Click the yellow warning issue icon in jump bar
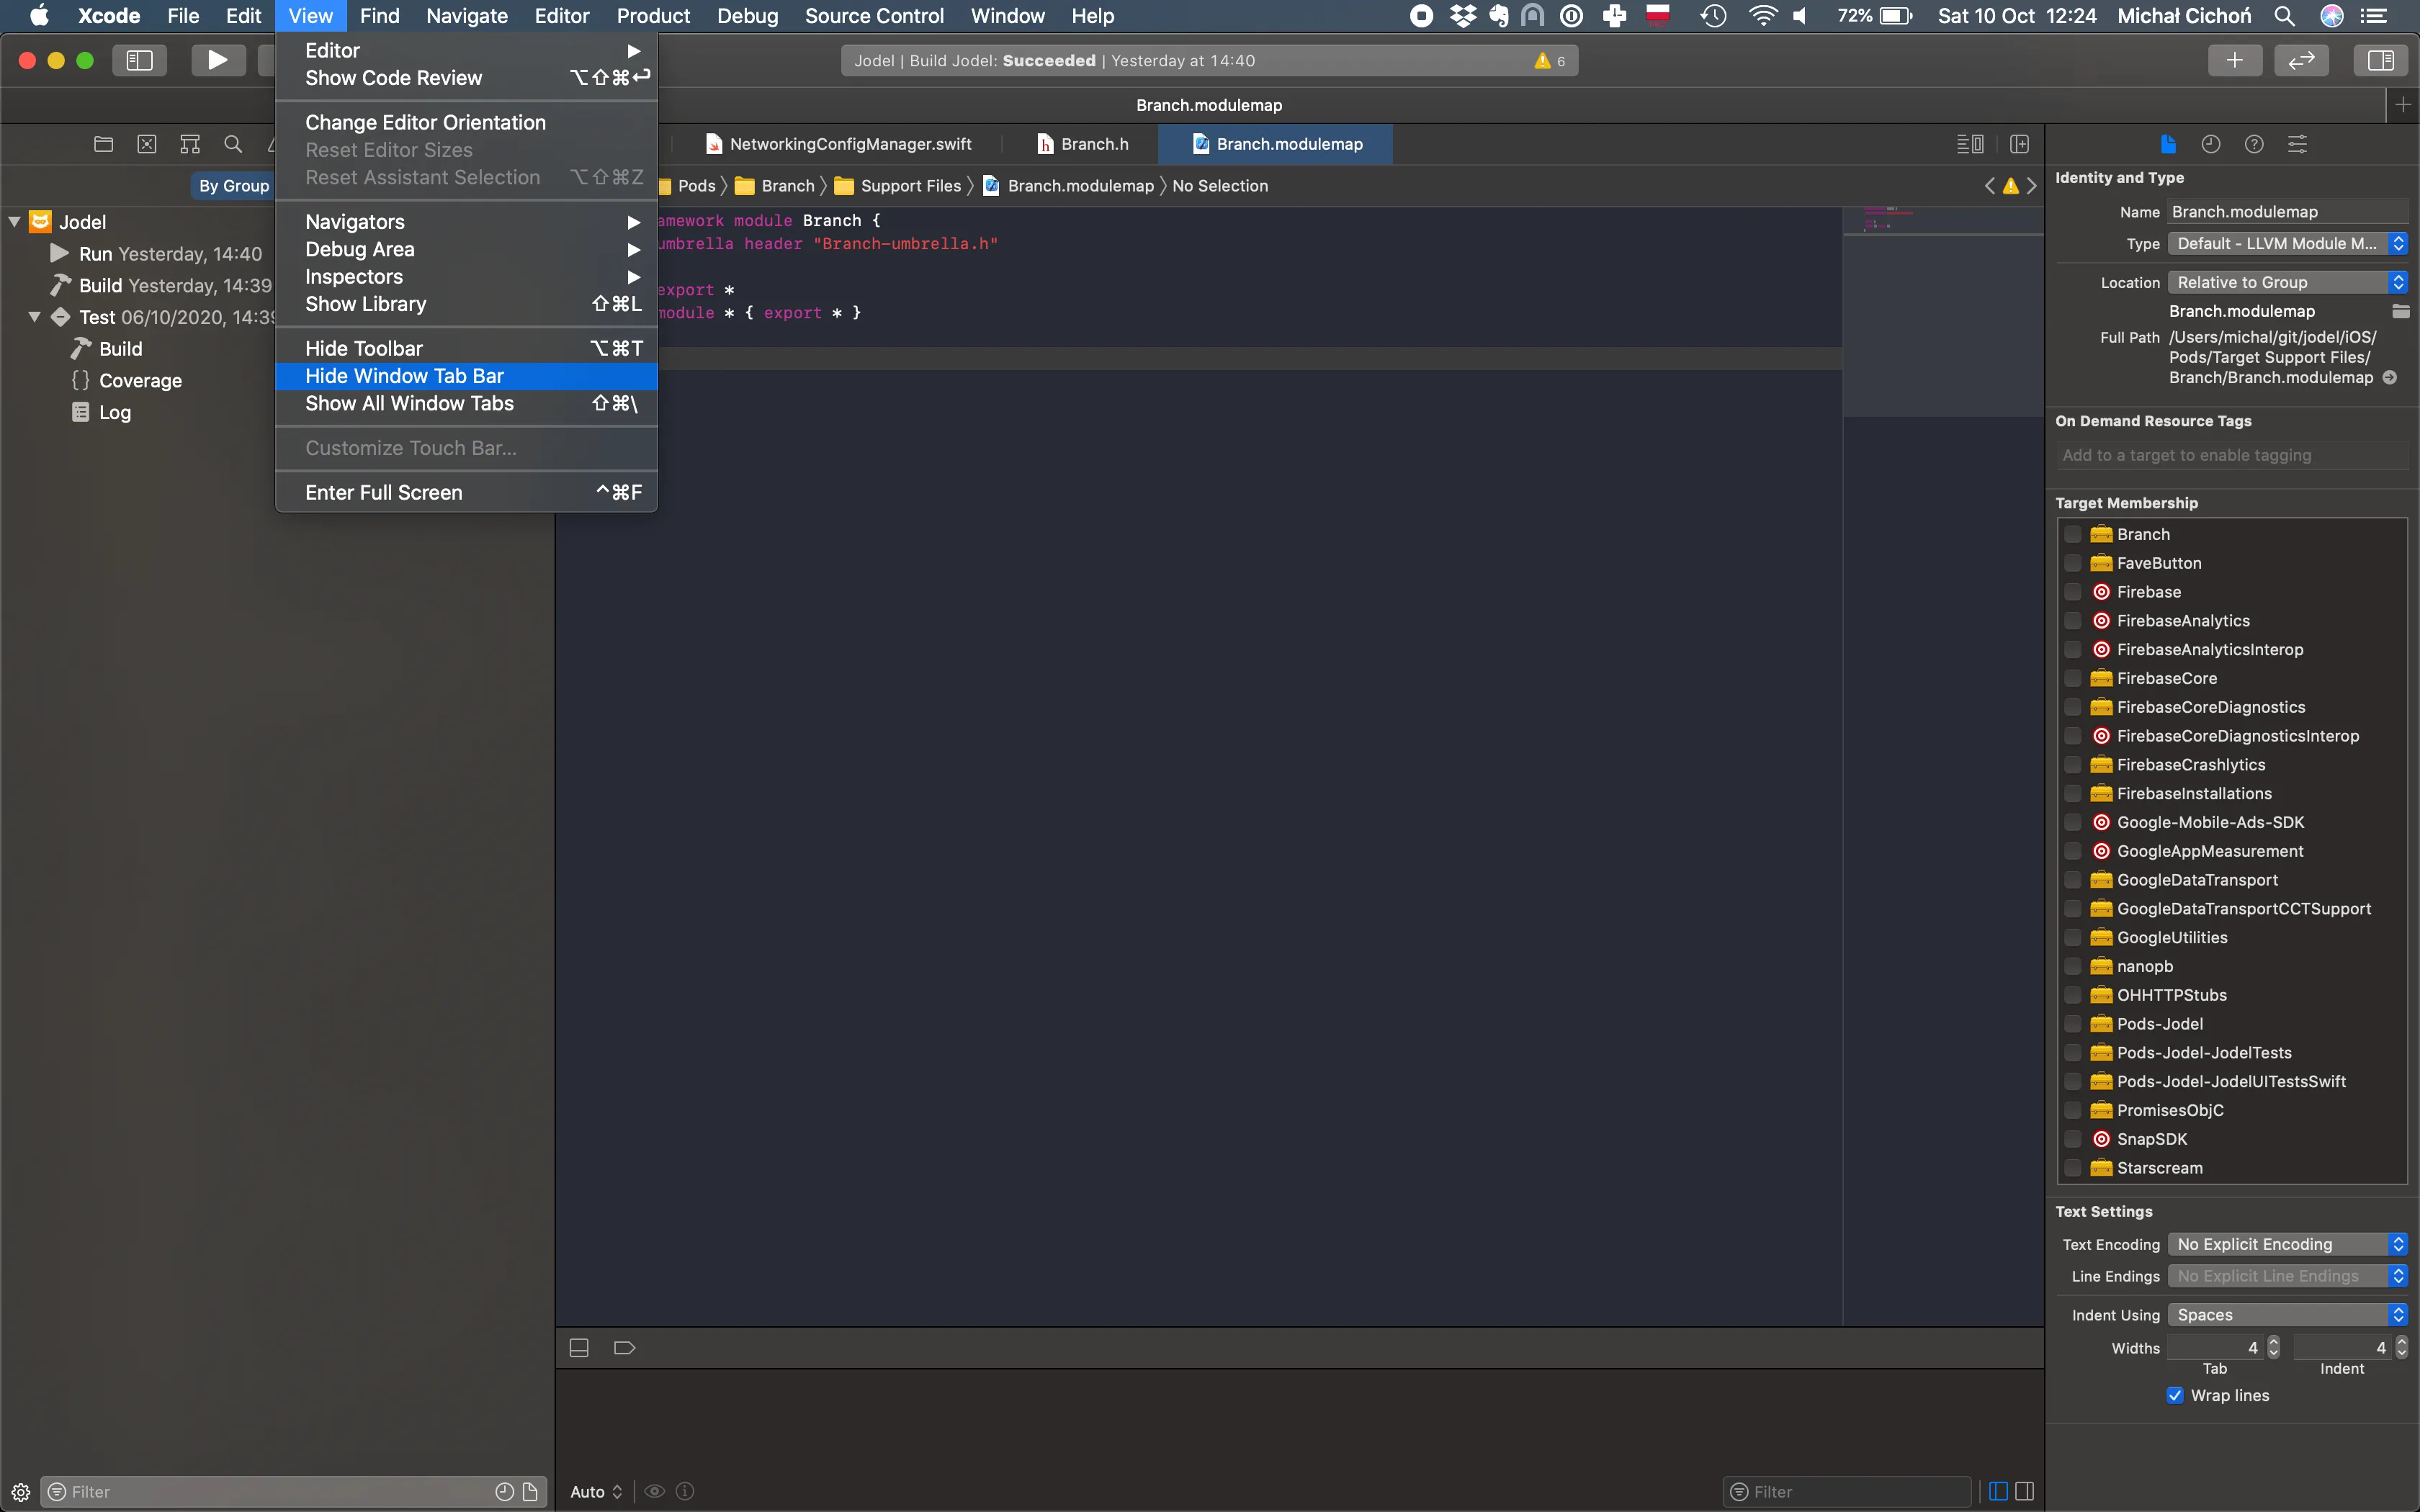The width and height of the screenshot is (2420, 1512). point(2010,186)
